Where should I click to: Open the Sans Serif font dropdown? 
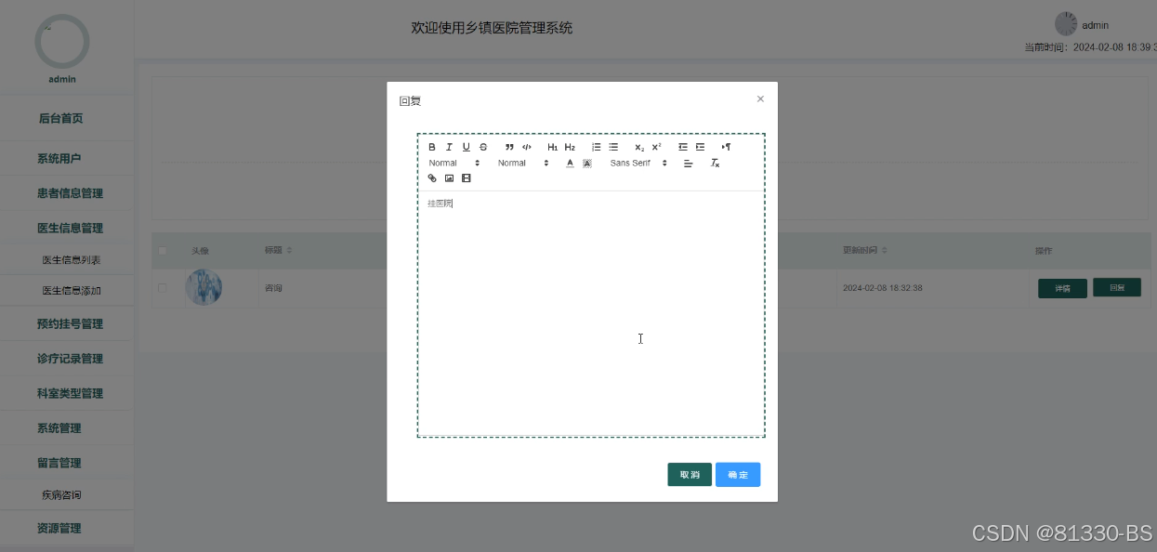tap(638, 163)
